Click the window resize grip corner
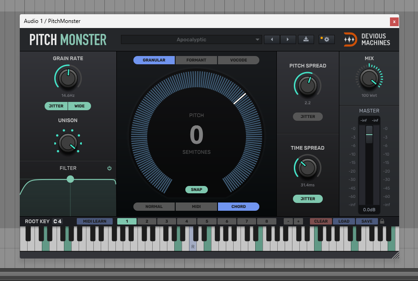The image size is (418, 281). pyautogui.click(x=396, y=255)
